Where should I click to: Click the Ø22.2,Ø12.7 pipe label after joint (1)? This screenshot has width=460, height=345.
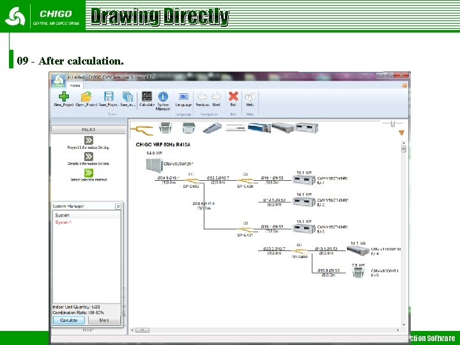pyautogui.click(x=218, y=178)
